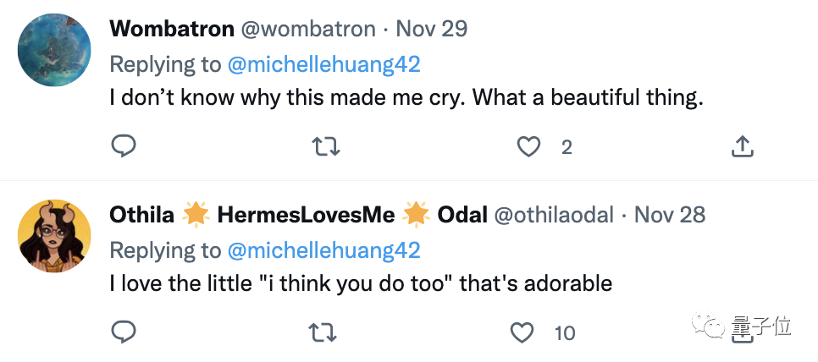Viewport: 818px width, 362px height.
Task: Open the @wombatron handle
Action: tap(308, 29)
